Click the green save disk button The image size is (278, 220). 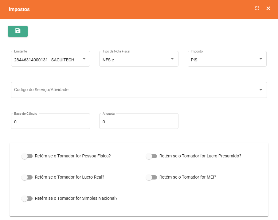(18, 31)
